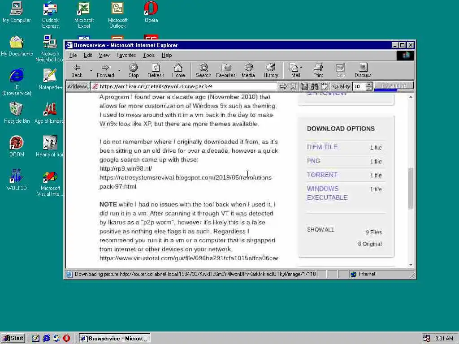Click the '8 Original' files text

click(x=369, y=244)
